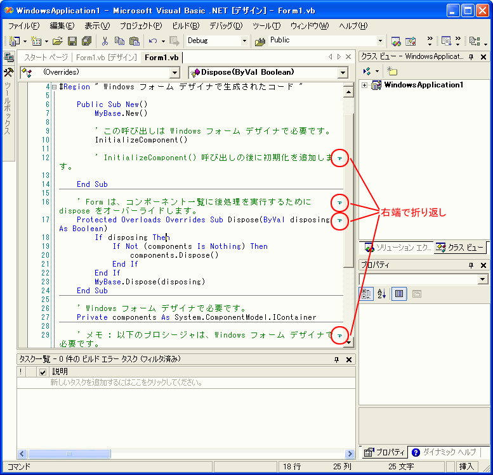Click the Copy toolbar icon

(119, 41)
